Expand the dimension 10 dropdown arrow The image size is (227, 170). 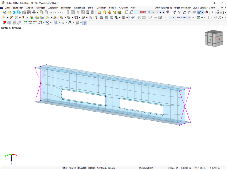tap(73, 23)
